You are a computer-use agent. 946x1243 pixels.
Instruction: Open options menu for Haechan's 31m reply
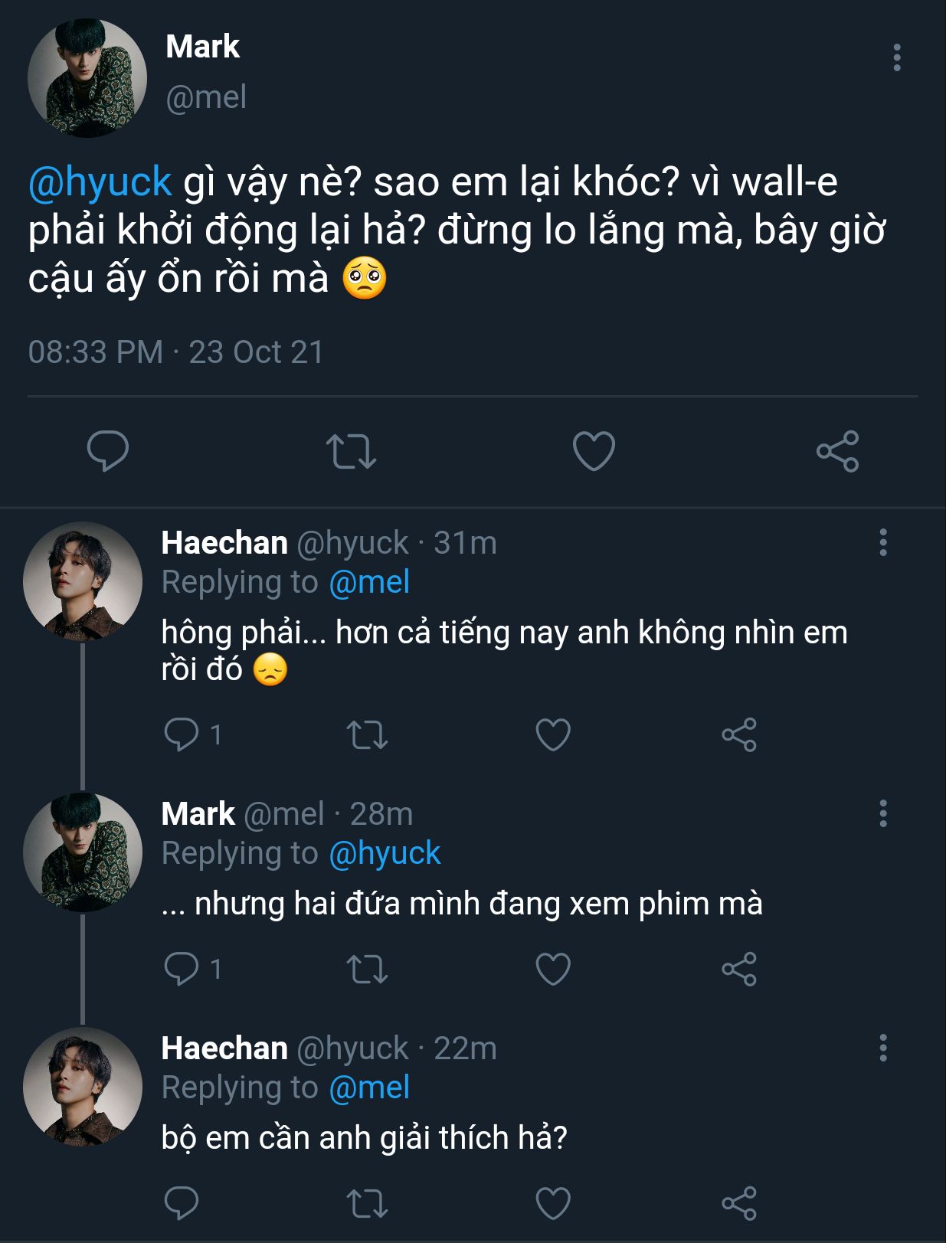coord(883,542)
